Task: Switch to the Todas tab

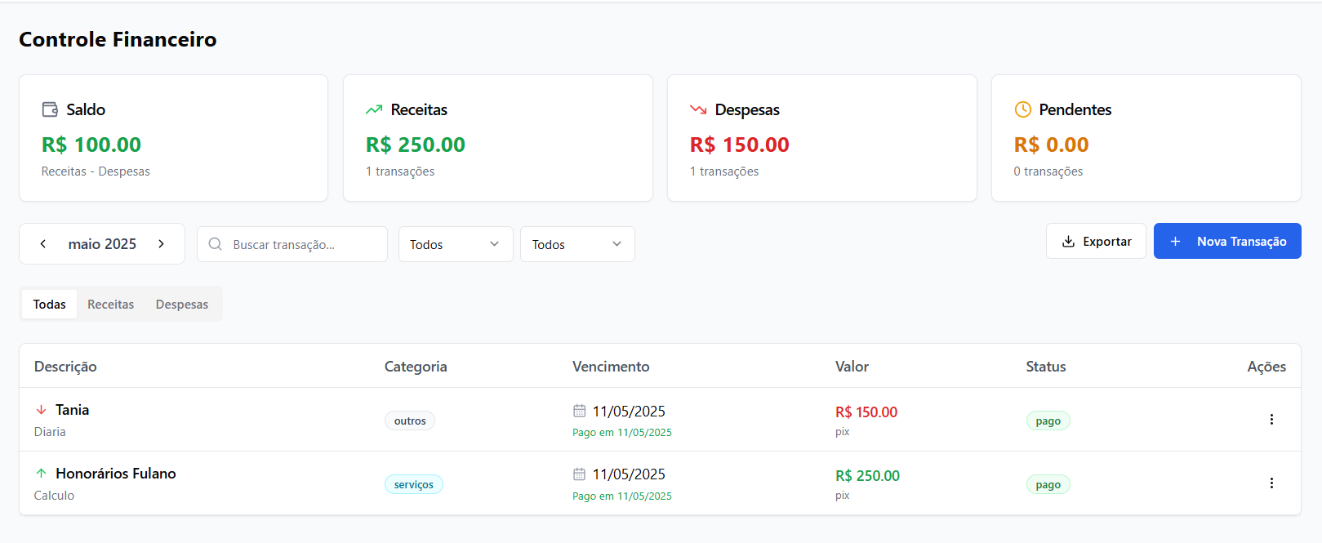Action: point(50,305)
